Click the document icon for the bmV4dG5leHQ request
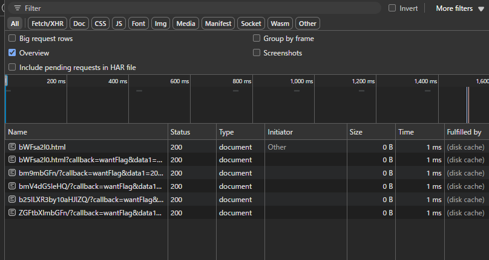The width and height of the screenshot is (489, 260). pos(12,186)
